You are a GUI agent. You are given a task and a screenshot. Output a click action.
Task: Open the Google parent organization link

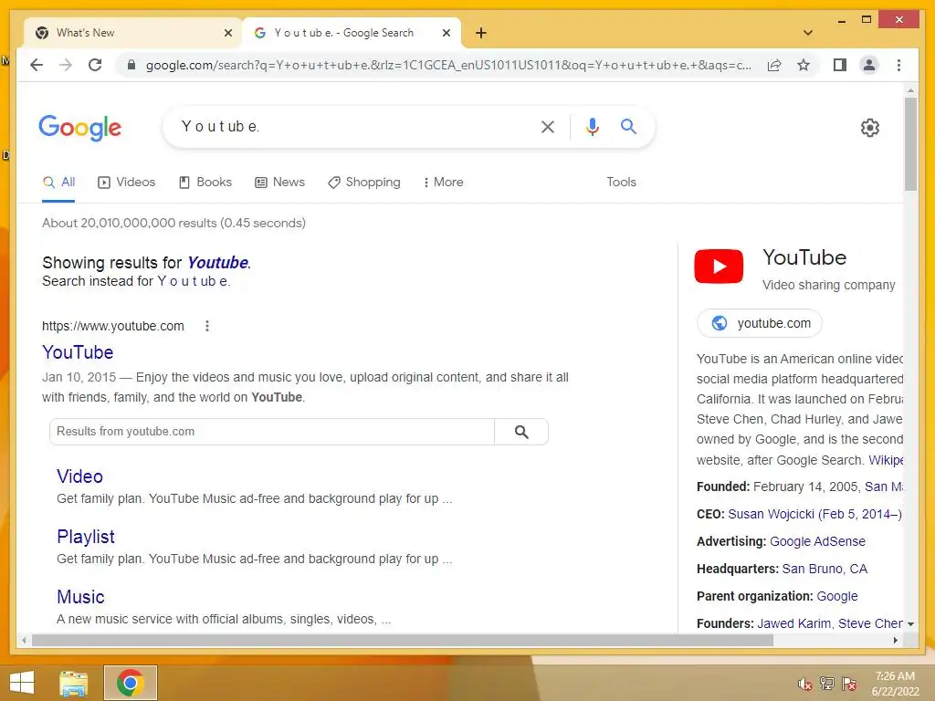coord(837,596)
